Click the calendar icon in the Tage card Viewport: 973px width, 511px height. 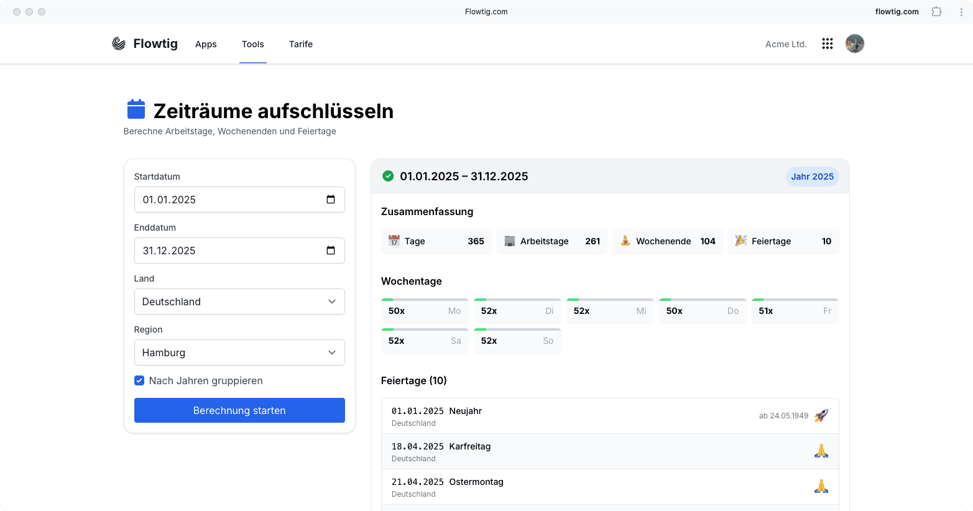[394, 241]
